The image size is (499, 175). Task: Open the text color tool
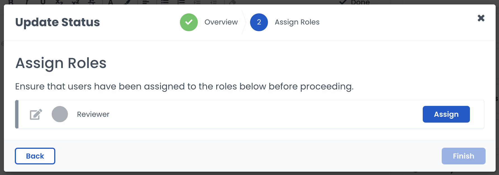(111, 2)
